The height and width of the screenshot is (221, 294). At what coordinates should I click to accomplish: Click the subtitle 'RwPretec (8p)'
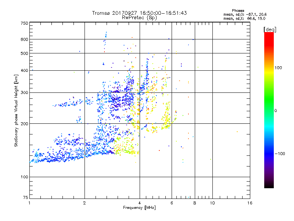tap(140, 18)
